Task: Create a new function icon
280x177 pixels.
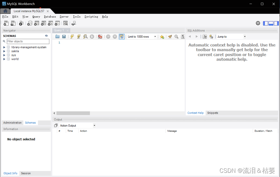Action: coord(57,23)
